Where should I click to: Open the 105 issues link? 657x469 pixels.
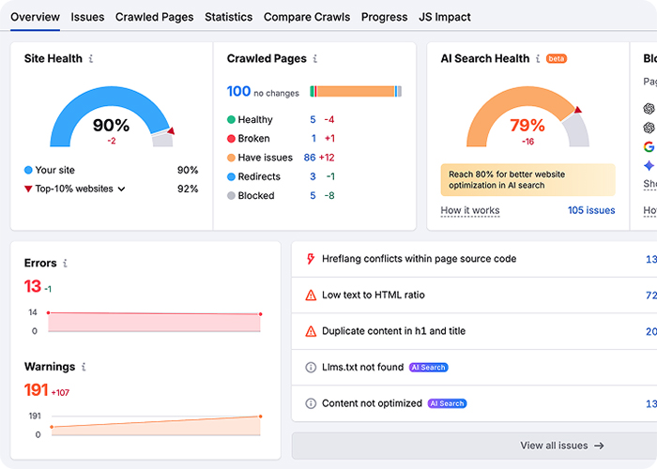(591, 210)
